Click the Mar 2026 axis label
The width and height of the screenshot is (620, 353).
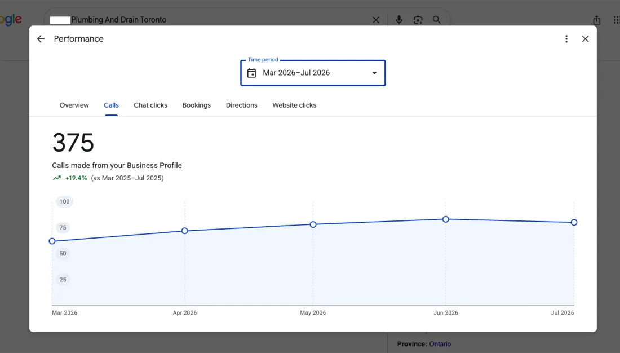pyautogui.click(x=64, y=312)
